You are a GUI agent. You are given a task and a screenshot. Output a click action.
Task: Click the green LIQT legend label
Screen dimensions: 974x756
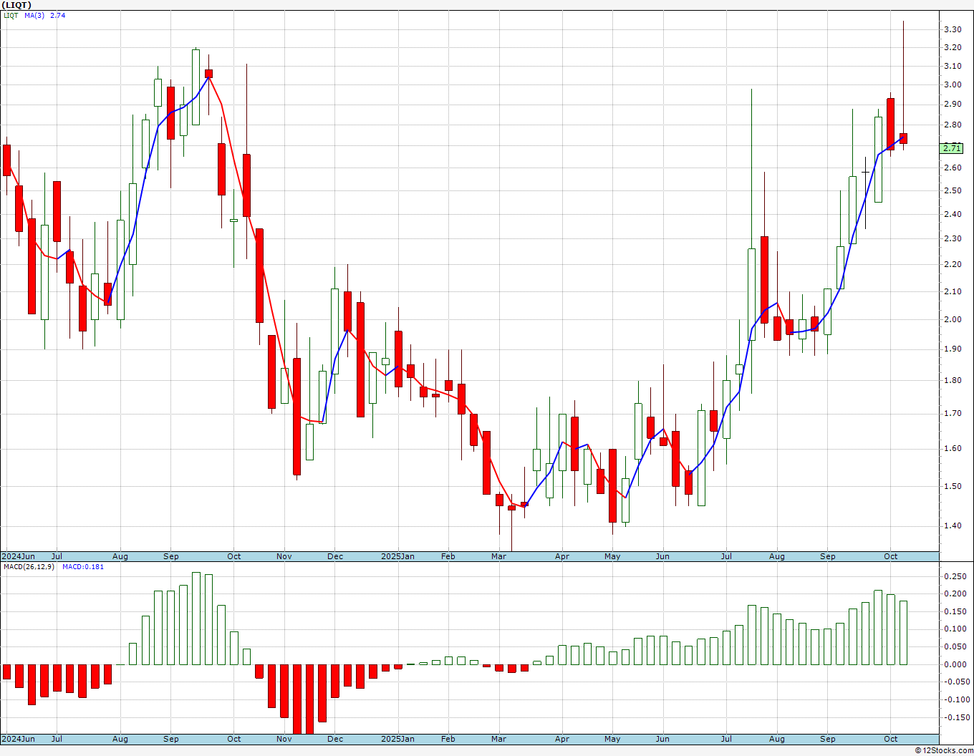tap(11, 15)
